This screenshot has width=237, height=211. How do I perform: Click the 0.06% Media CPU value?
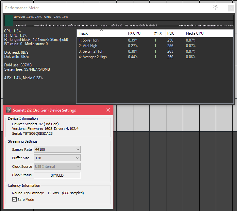(191, 57)
